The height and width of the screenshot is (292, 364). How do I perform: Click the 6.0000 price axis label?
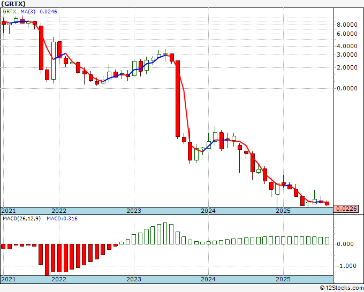(347, 34)
